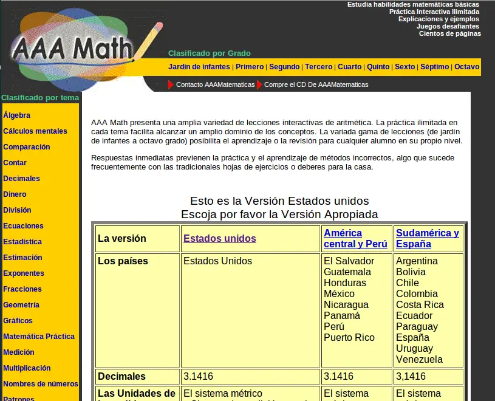The width and height of the screenshot is (495, 401).
Task: Click Exponentes topic link
Action: (x=23, y=273)
